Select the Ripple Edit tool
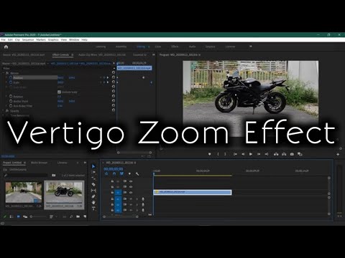The height and width of the screenshot is (258, 345). (93, 178)
